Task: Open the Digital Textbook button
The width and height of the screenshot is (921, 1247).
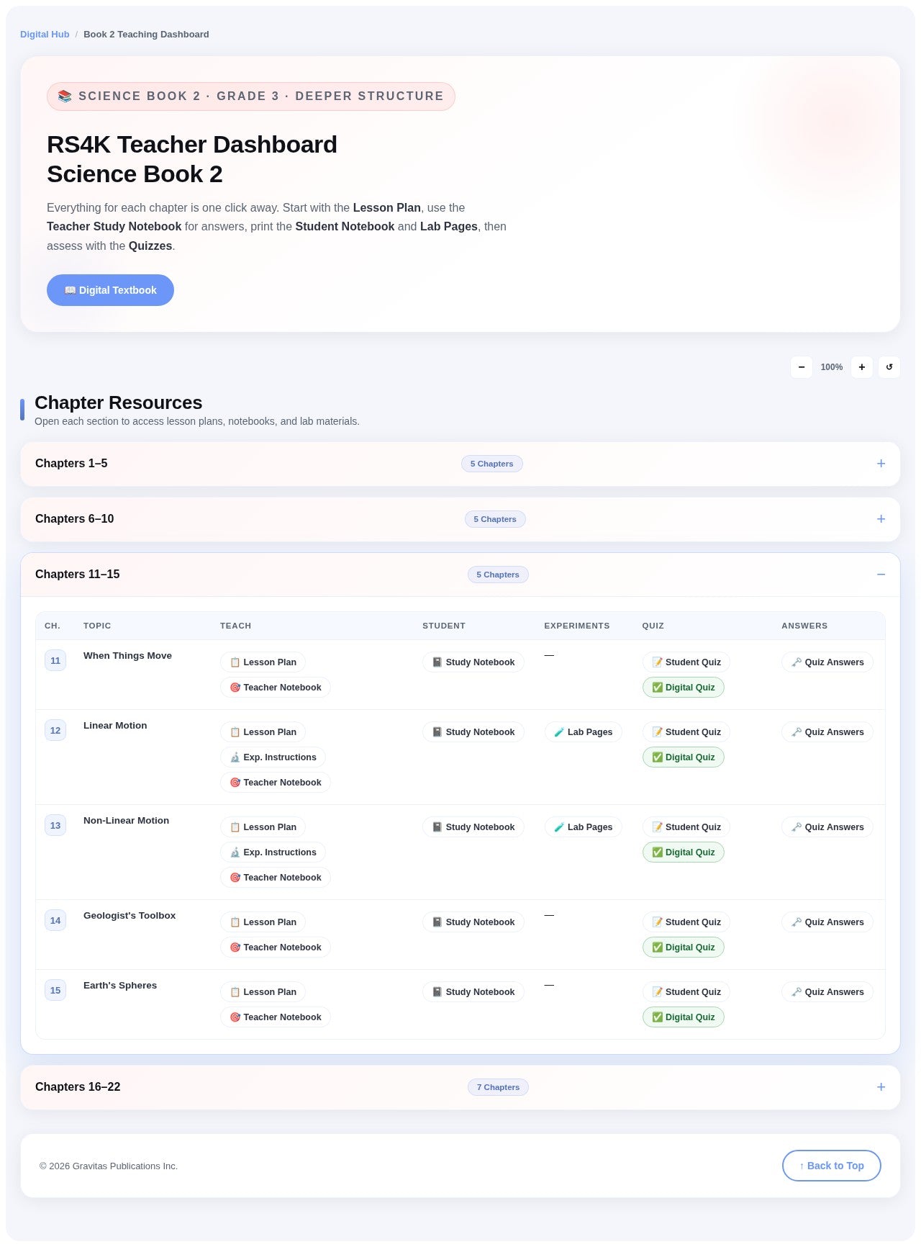Action: tap(110, 290)
